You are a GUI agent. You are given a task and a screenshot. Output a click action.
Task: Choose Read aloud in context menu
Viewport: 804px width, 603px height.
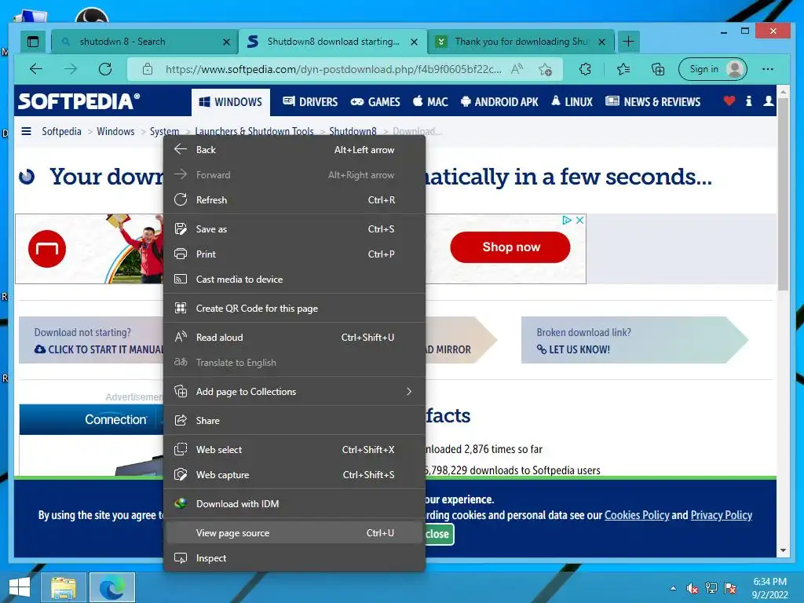294,338
